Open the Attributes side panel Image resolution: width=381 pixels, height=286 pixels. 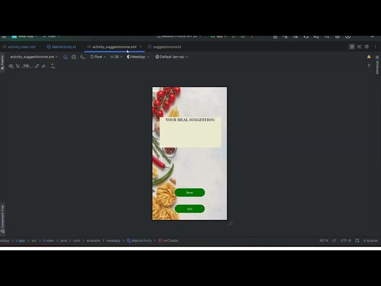377,65
